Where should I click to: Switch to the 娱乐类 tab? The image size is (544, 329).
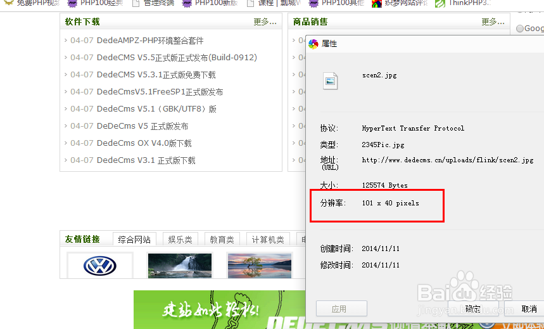180,240
